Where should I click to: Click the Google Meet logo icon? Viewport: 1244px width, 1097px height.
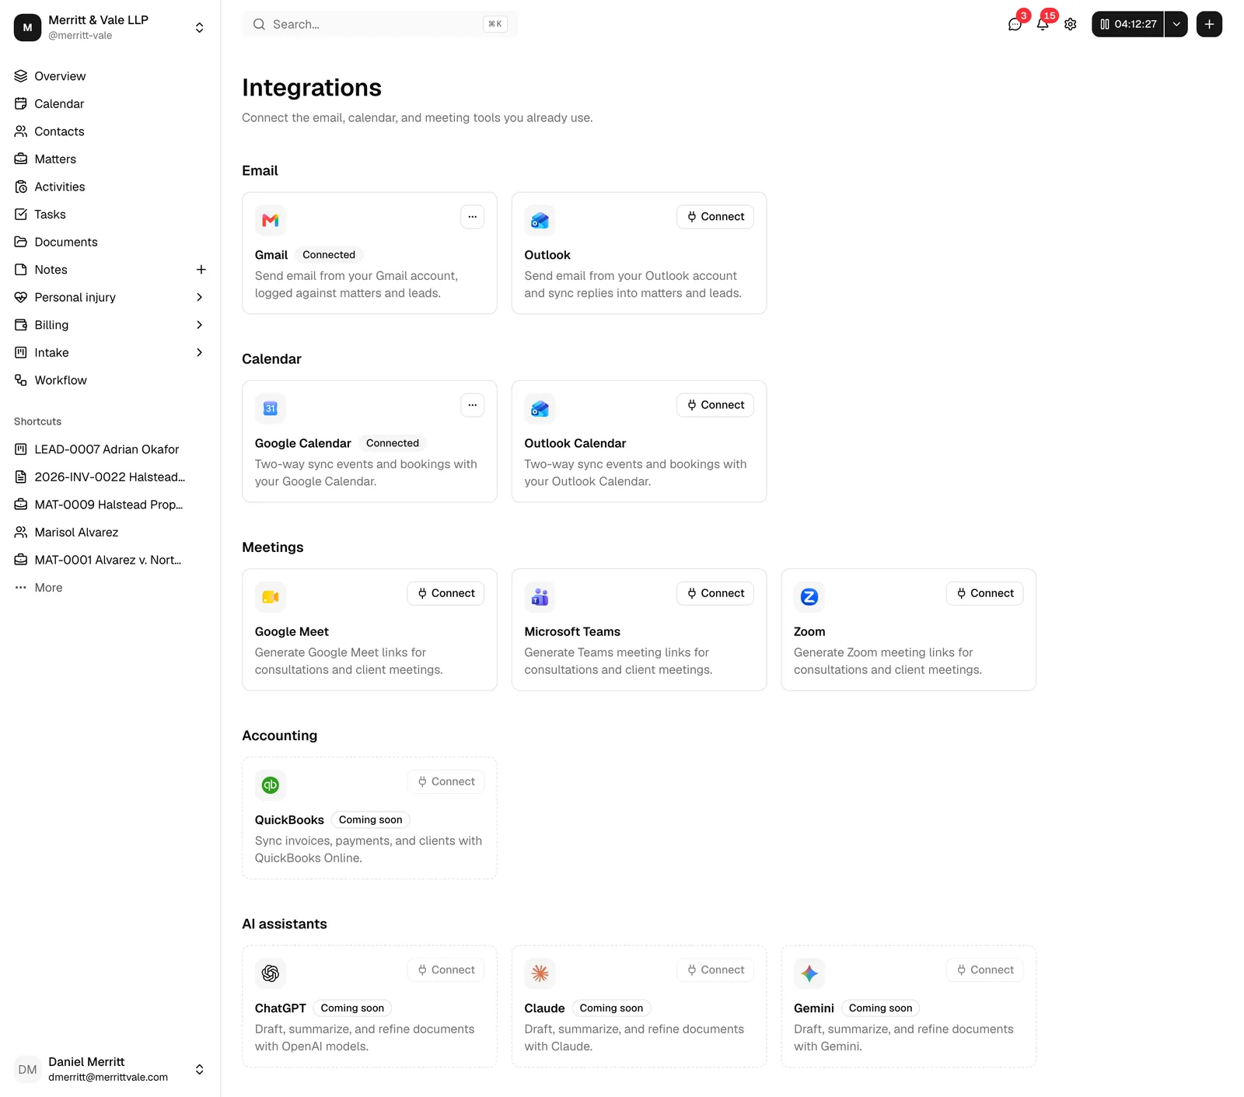[x=271, y=597]
